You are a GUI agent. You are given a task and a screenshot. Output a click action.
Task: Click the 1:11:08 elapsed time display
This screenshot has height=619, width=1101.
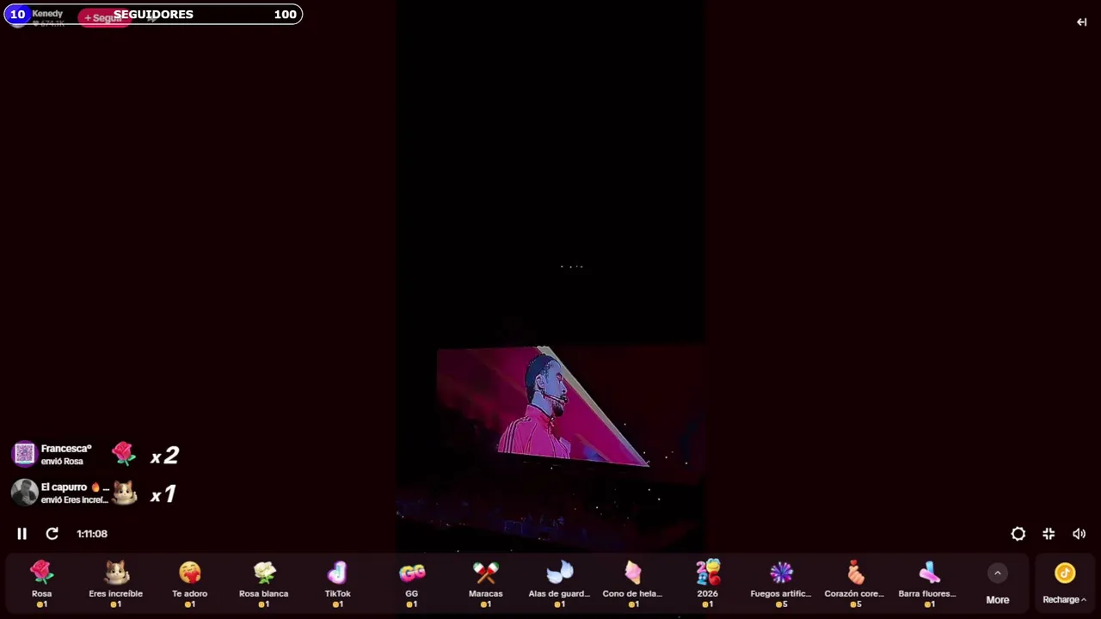pyautogui.click(x=92, y=534)
